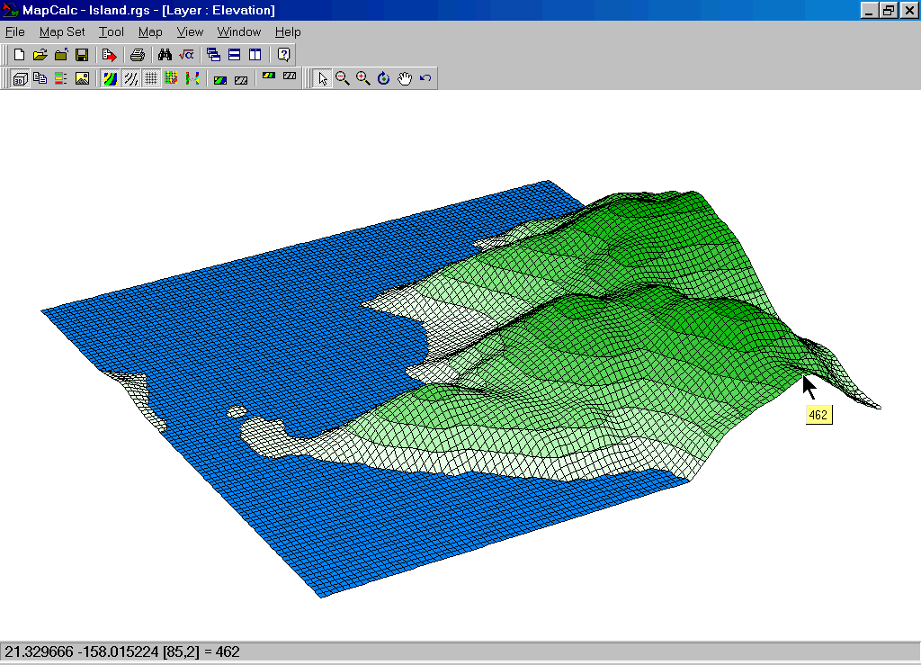Select the Zoom Out magnifier tool
This screenshot has width=921, height=665.
[343, 78]
